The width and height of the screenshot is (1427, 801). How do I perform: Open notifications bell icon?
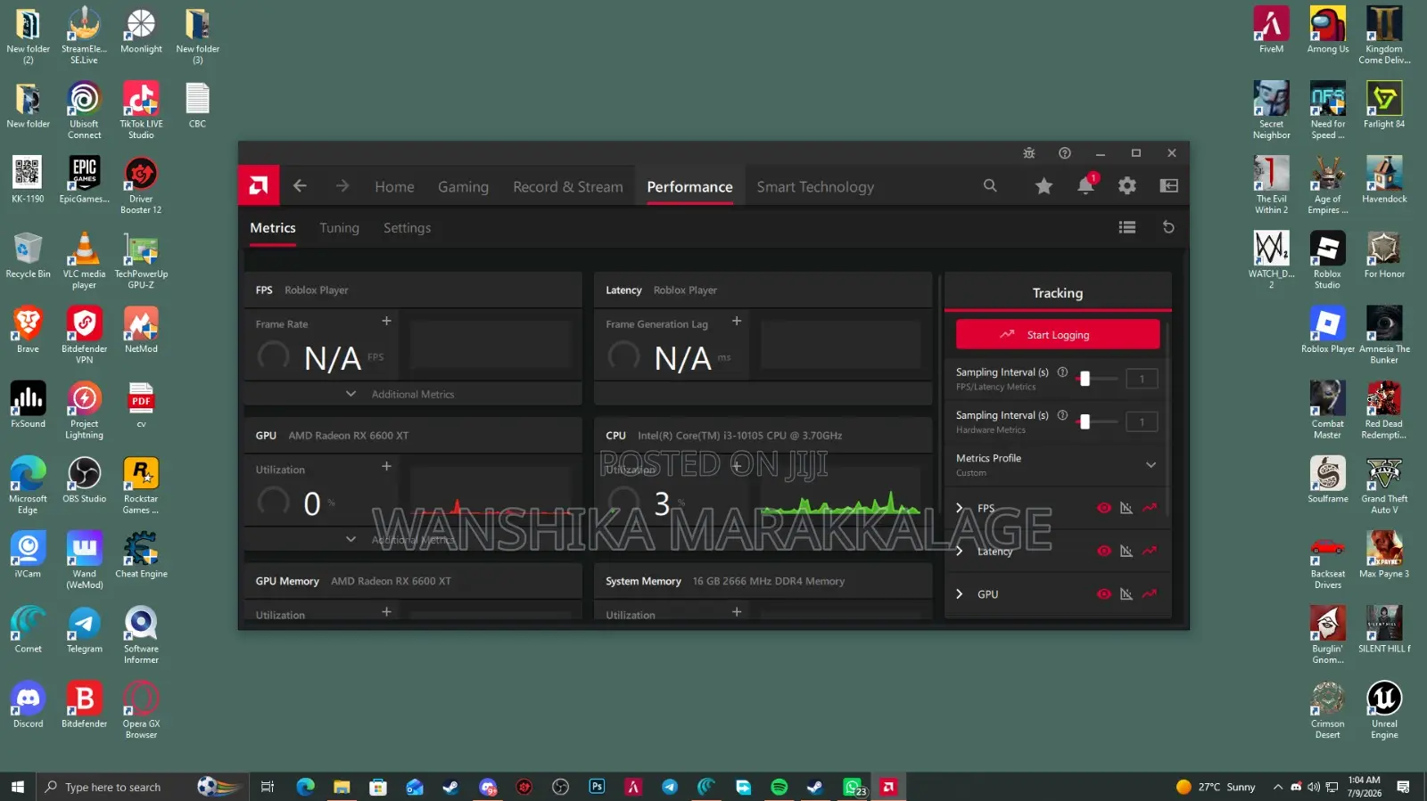[x=1085, y=185]
